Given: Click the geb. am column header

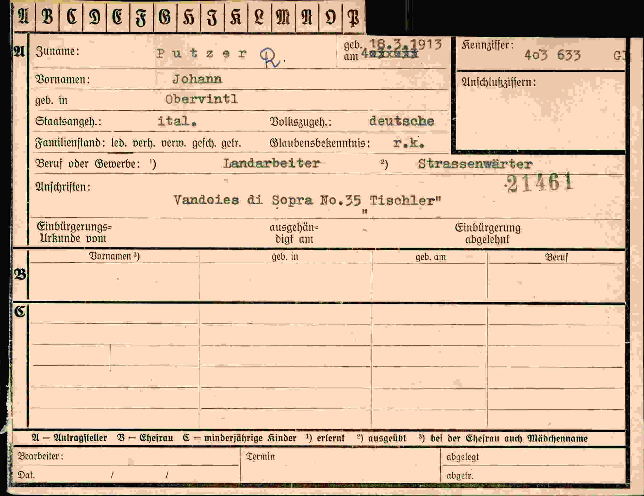Looking at the screenshot, I should tap(431, 257).
